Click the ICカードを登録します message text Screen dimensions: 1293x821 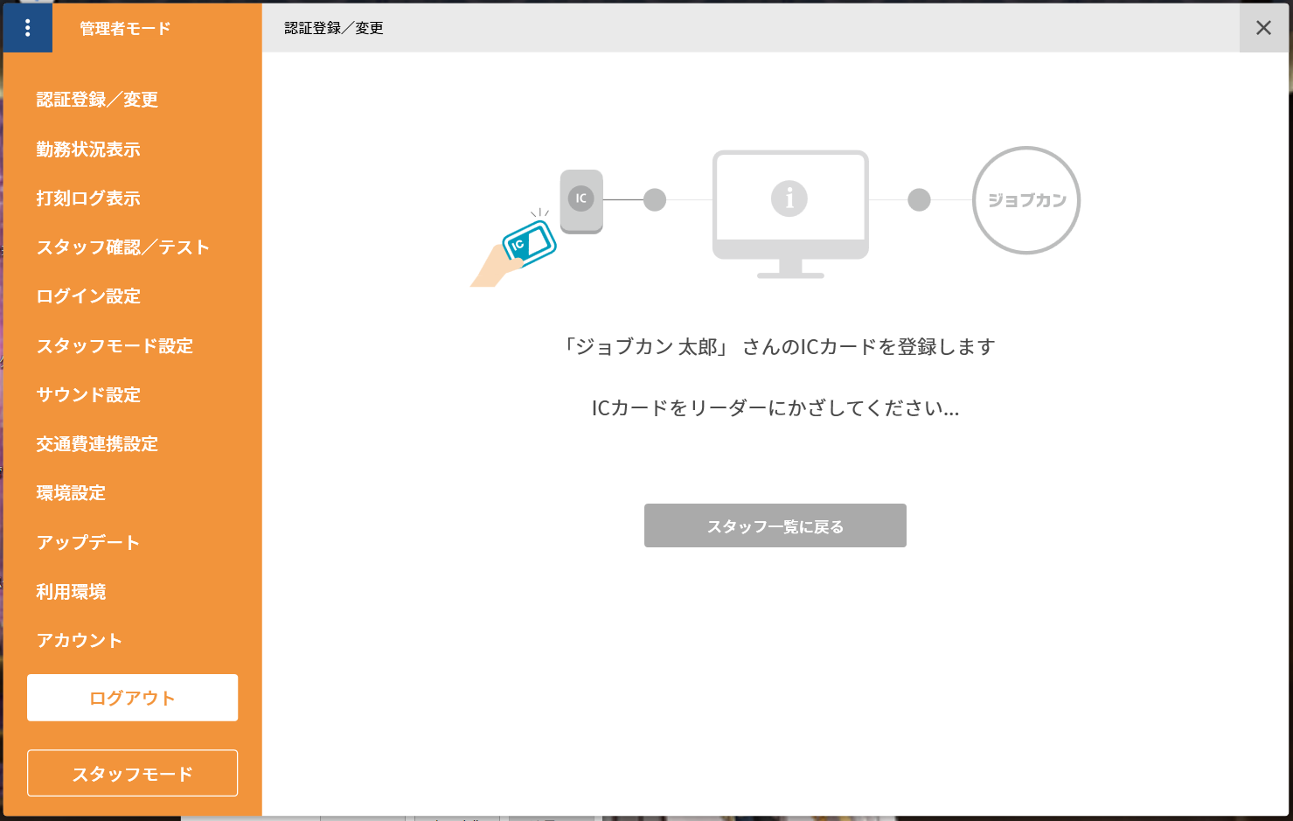click(x=777, y=347)
